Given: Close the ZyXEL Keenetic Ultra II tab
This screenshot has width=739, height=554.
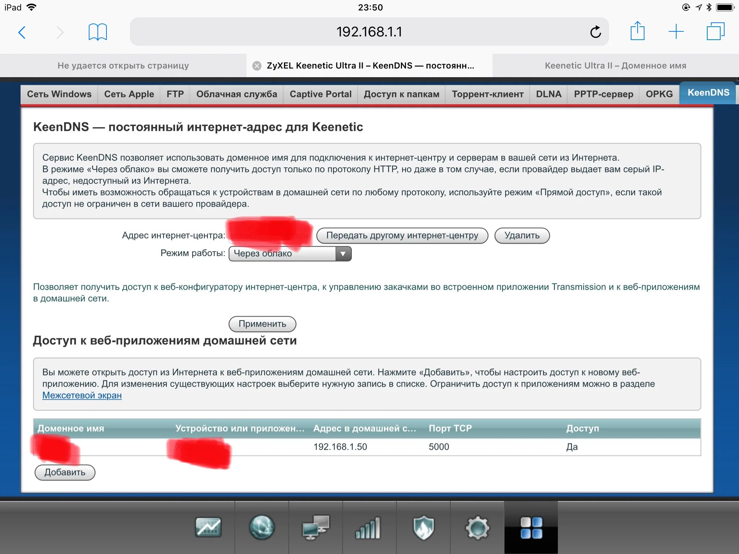Looking at the screenshot, I should click(x=257, y=66).
